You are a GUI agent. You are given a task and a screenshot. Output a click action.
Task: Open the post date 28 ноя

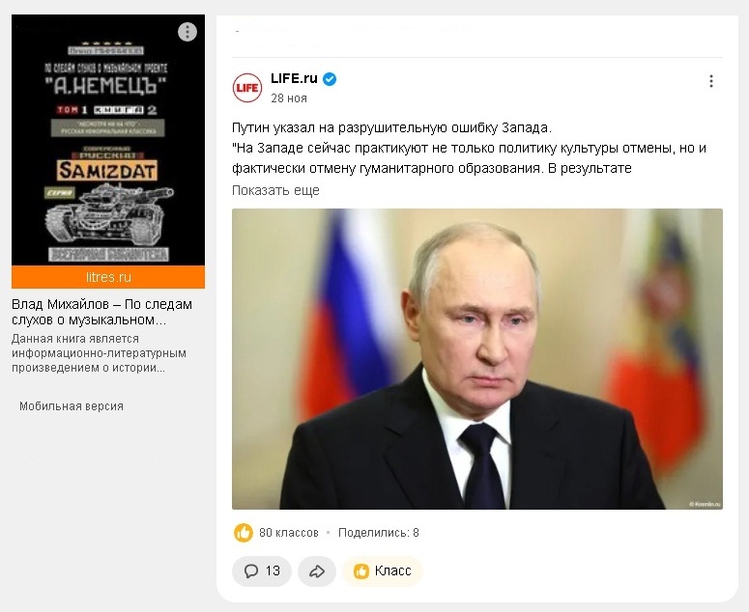[289, 98]
